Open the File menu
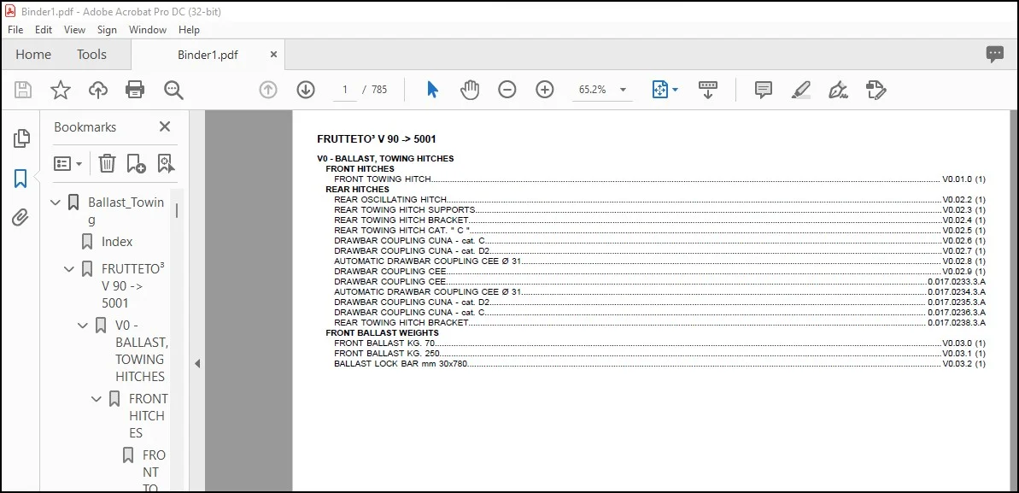Screen dimensions: 1019x493 [x=15, y=30]
